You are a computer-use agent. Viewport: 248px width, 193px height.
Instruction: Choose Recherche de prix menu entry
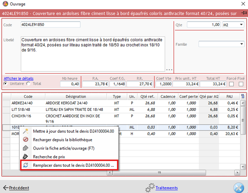tap(49, 157)
